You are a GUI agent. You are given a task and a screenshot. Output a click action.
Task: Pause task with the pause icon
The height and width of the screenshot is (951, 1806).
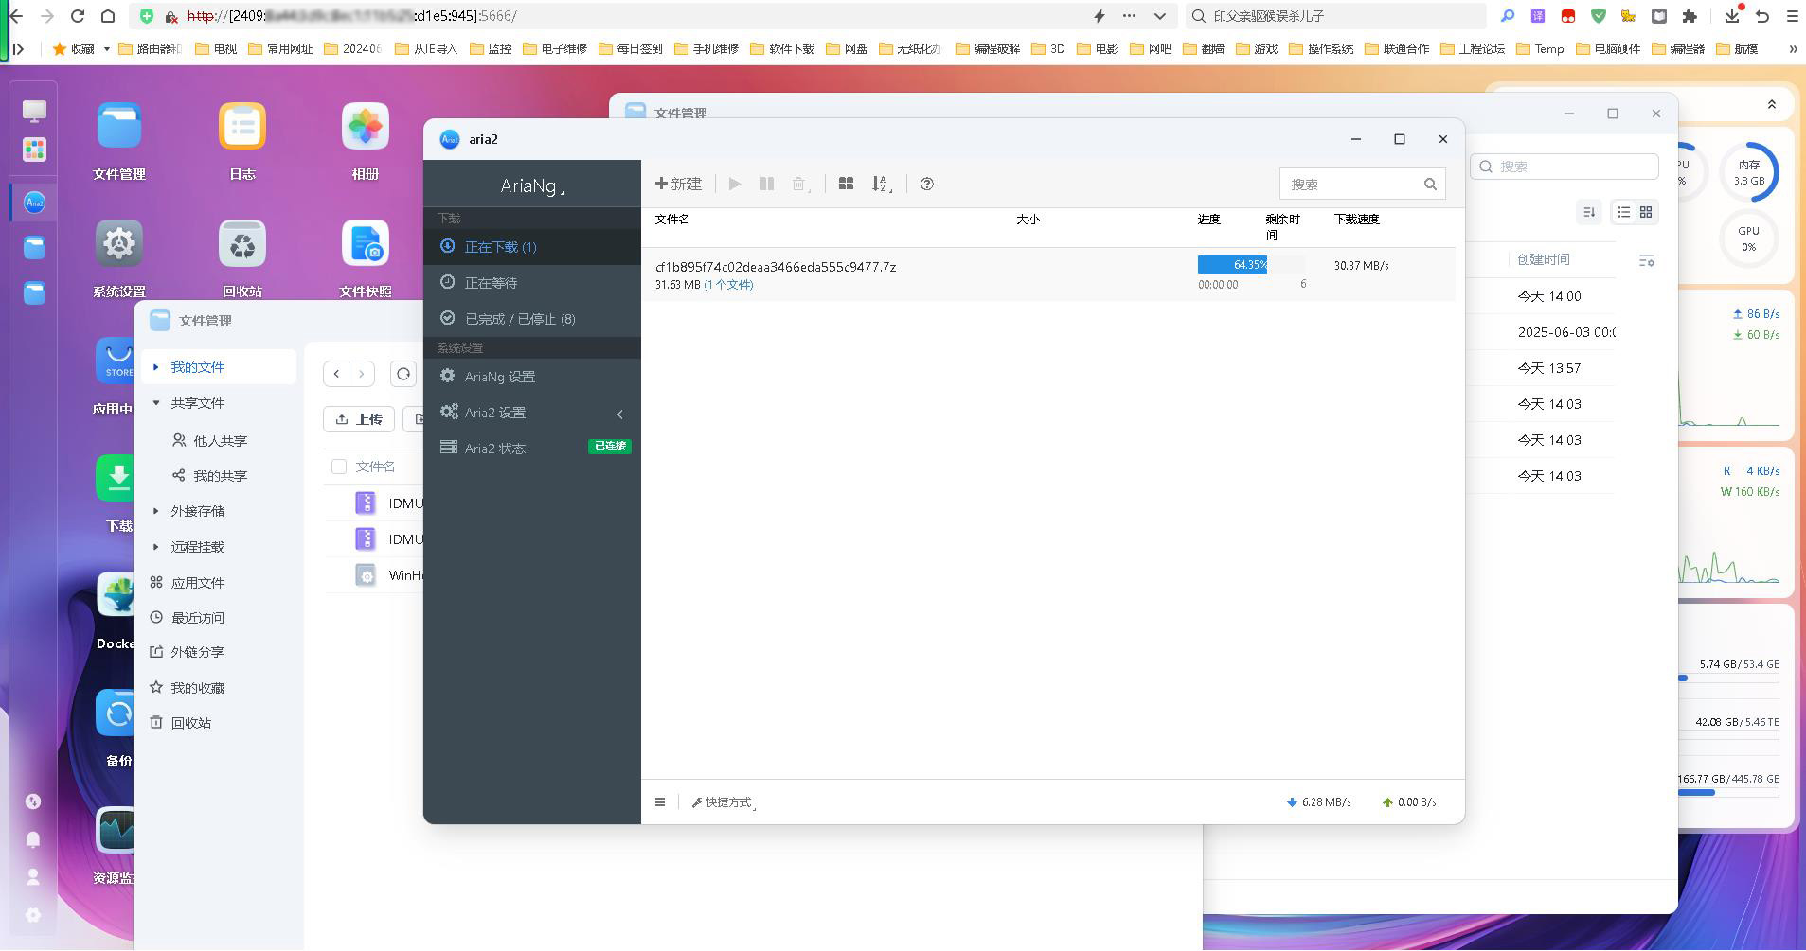click(767, 184)
